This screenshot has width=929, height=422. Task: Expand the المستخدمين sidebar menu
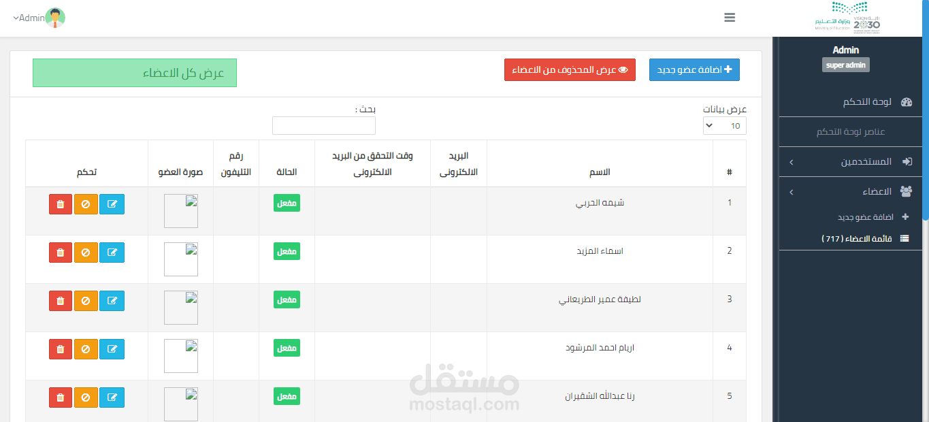851,162
